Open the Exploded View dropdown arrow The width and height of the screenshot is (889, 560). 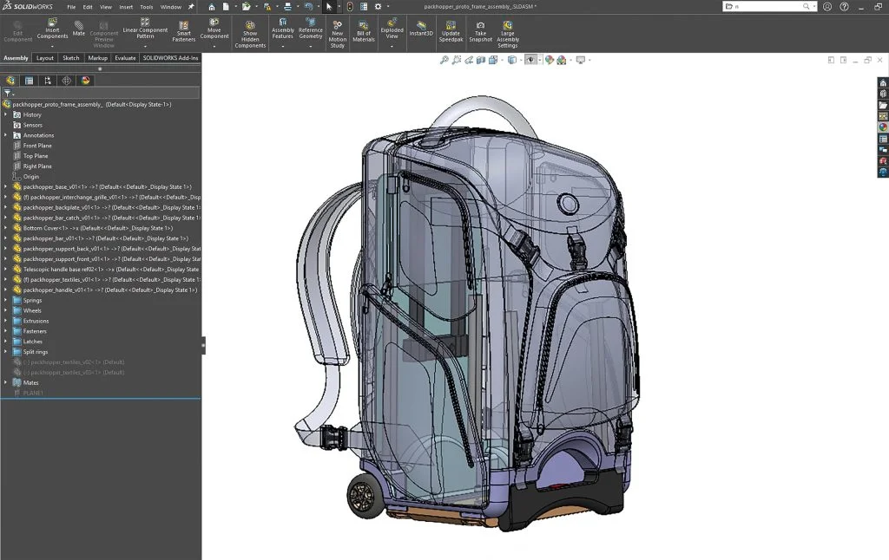(392, 47)
